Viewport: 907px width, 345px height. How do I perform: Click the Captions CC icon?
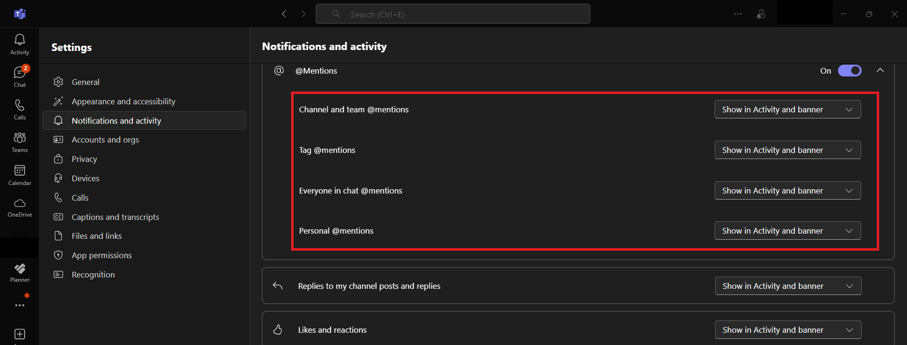[x=58, y=217]
